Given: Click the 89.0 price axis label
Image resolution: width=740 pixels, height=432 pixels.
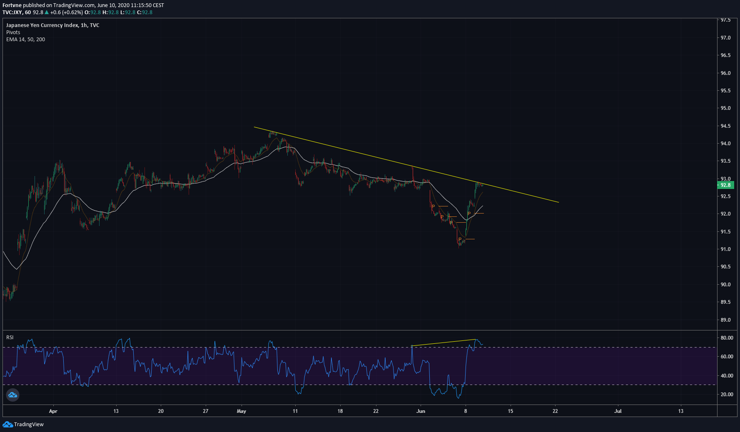Looking at the screenshot, I should (x=725, y=320).
